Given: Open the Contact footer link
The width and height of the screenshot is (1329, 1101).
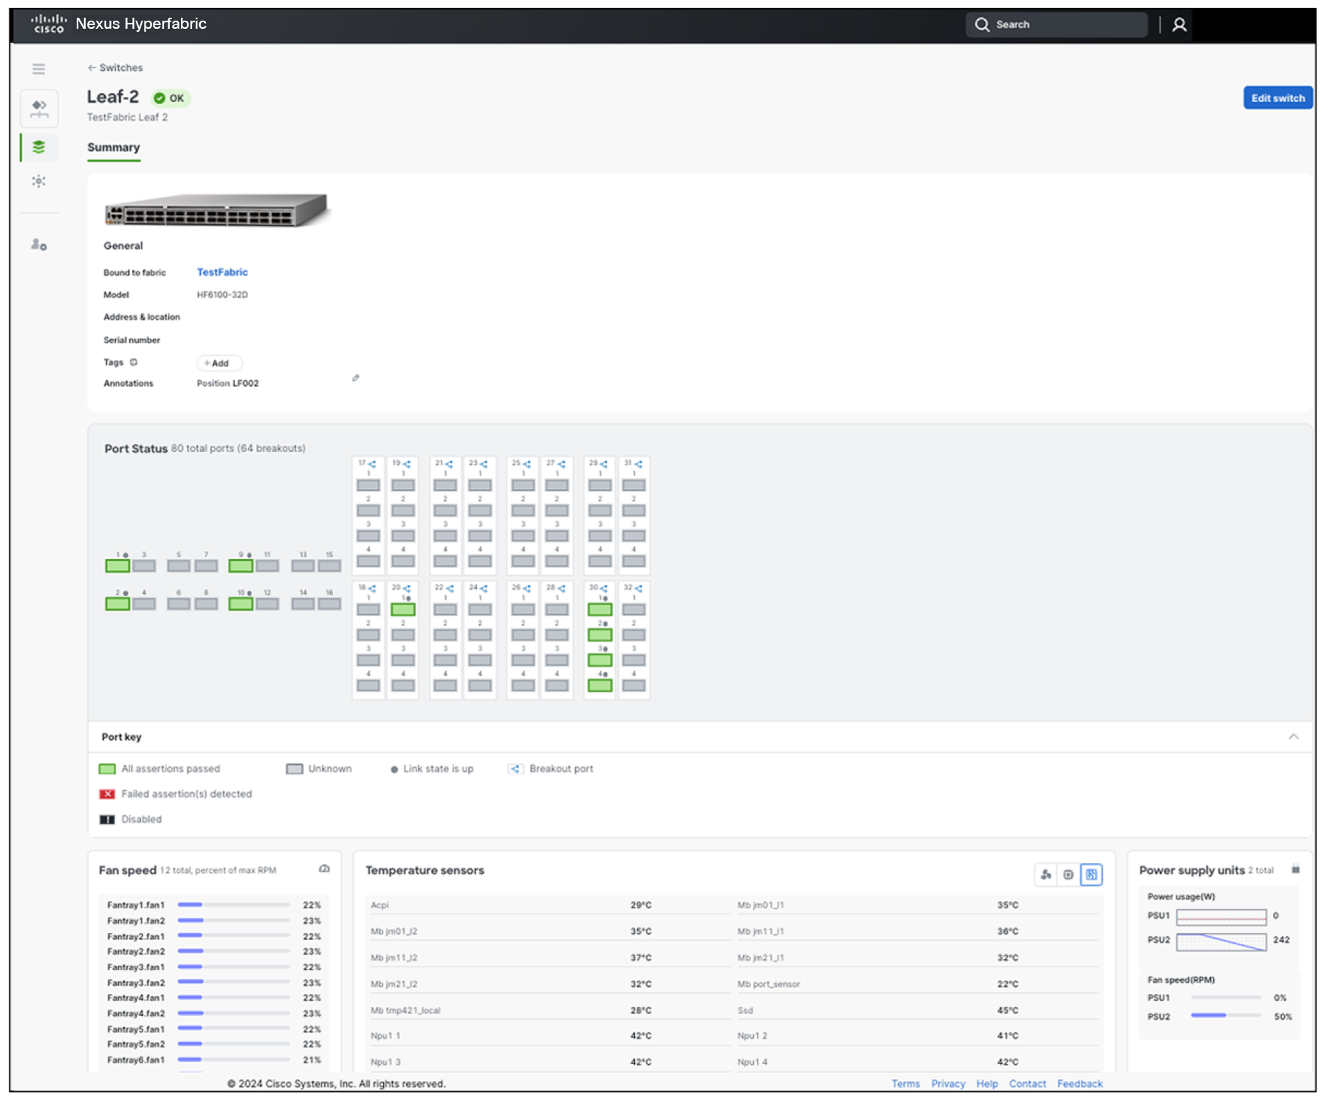Looking at the screenshot, I should click(1028, 1083).
